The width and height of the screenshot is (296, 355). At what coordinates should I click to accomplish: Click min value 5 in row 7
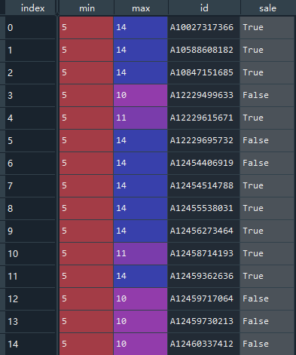(86, 185)
